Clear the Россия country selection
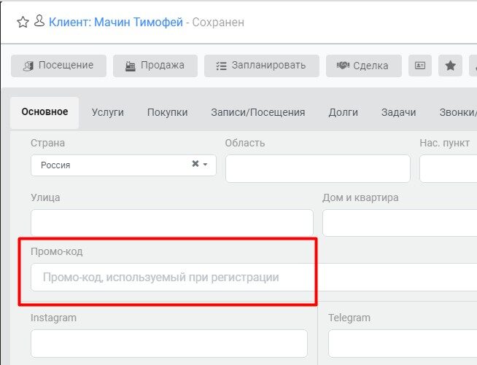 pos(195,164)
